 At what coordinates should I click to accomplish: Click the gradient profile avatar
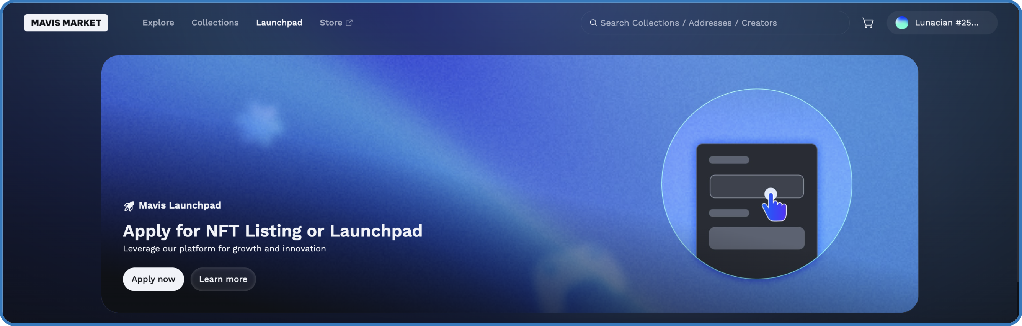tap(902, 23)
